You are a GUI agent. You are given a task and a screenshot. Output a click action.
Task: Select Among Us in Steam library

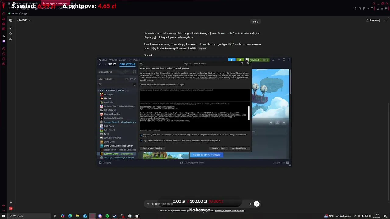click(x=108, y=94)
